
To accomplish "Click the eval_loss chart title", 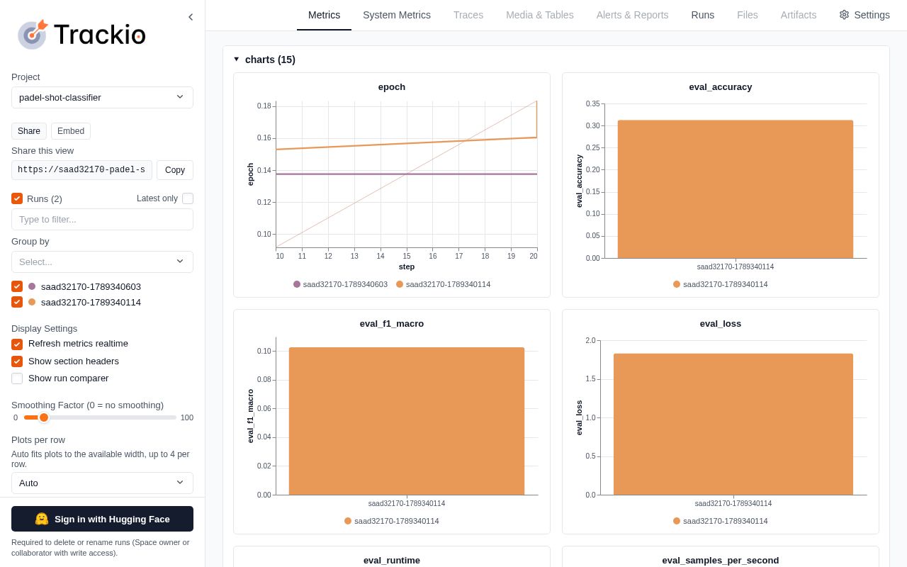I will 721,324.
